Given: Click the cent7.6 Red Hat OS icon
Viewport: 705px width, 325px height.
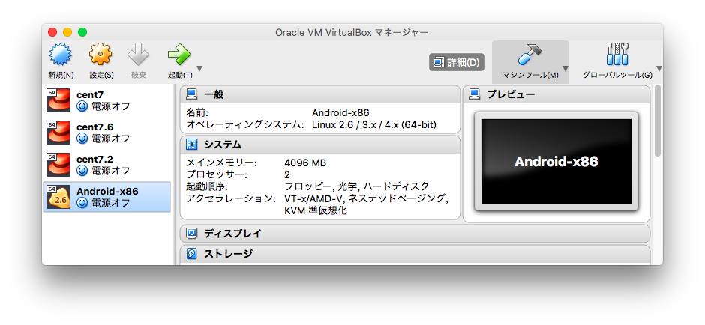Looking at the screenshot, I should (59, 133).
